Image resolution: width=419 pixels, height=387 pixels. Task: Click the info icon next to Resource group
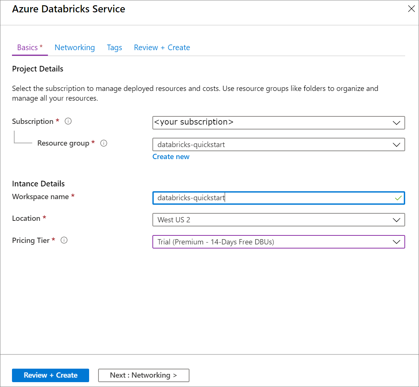tap(104, 143)
